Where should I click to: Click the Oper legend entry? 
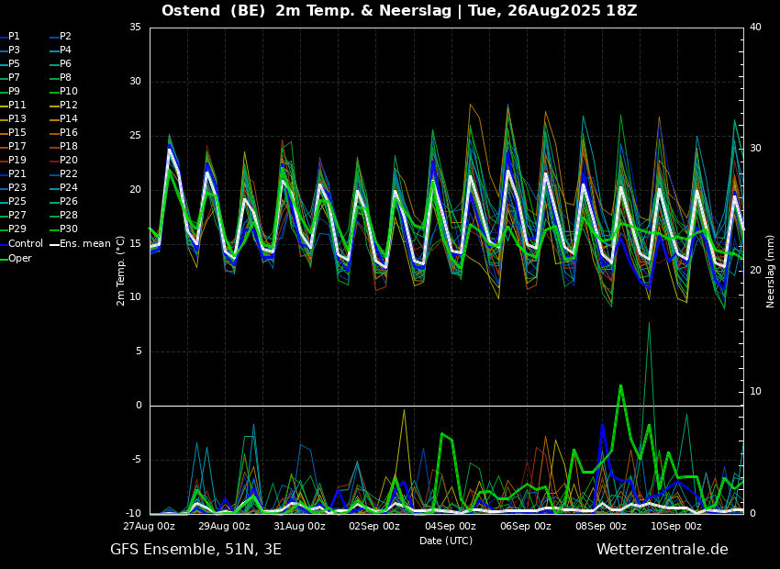[x=20, y=258]
